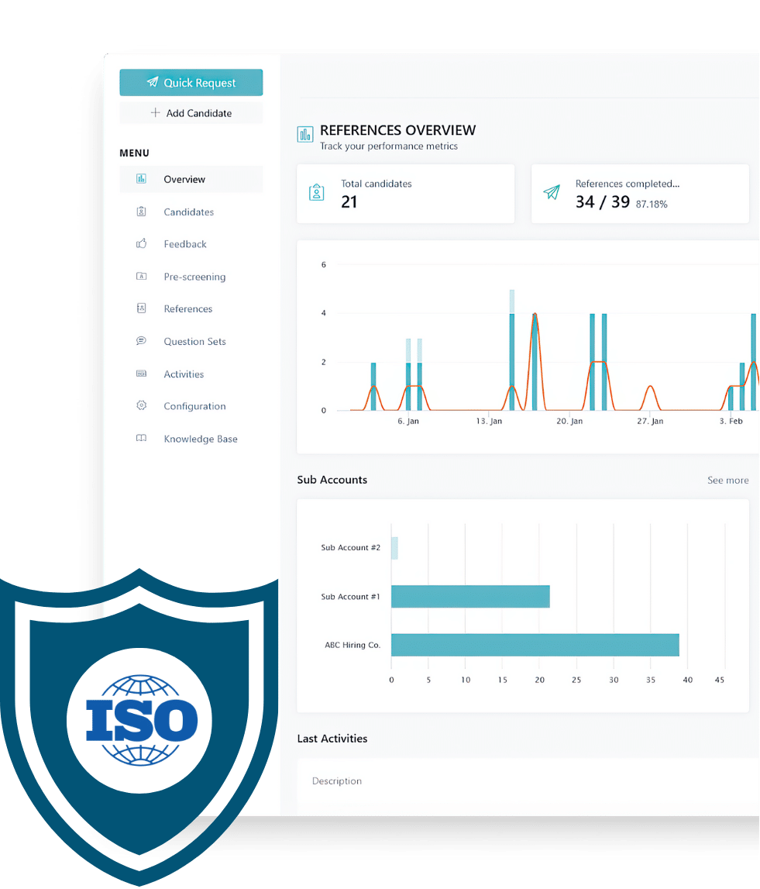Click the Sub Account #2 chart label
Viewport: 760px width, 889px height.
(350, 548)
